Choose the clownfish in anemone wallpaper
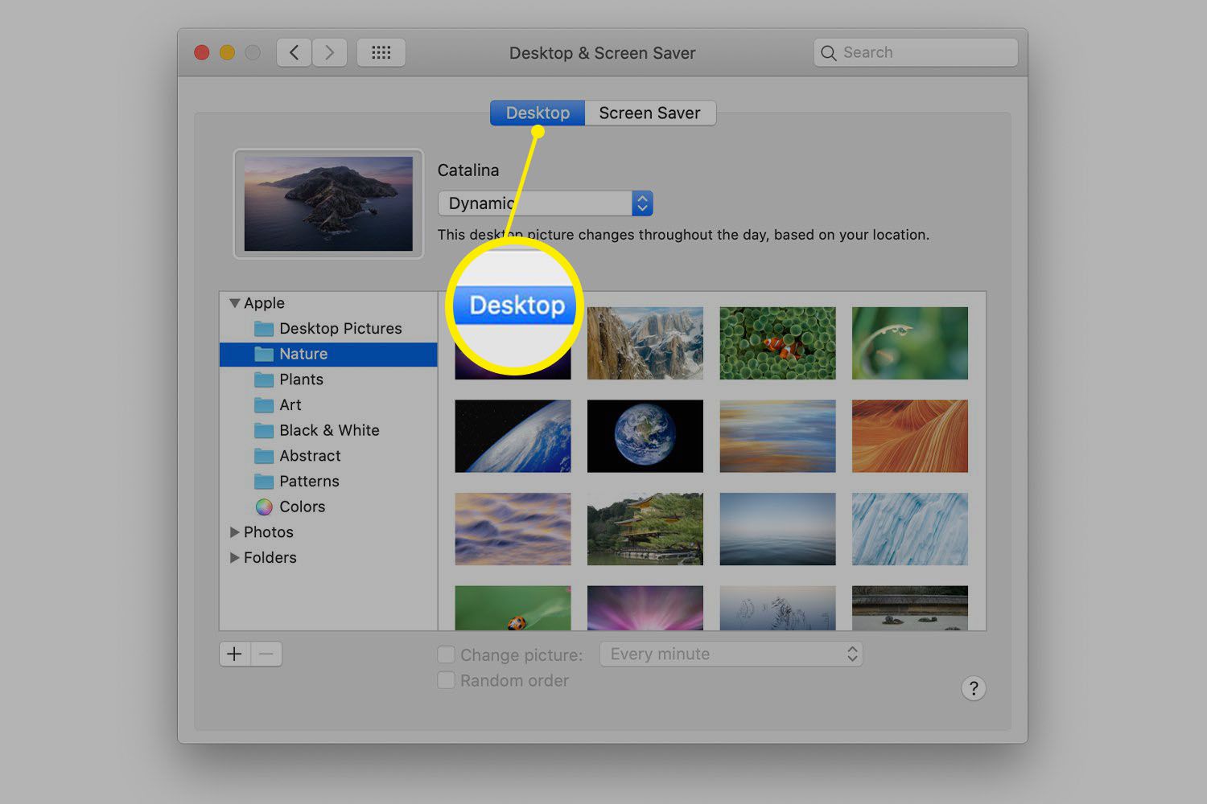This screenshot has width=1207, height=804. [777, 343]
